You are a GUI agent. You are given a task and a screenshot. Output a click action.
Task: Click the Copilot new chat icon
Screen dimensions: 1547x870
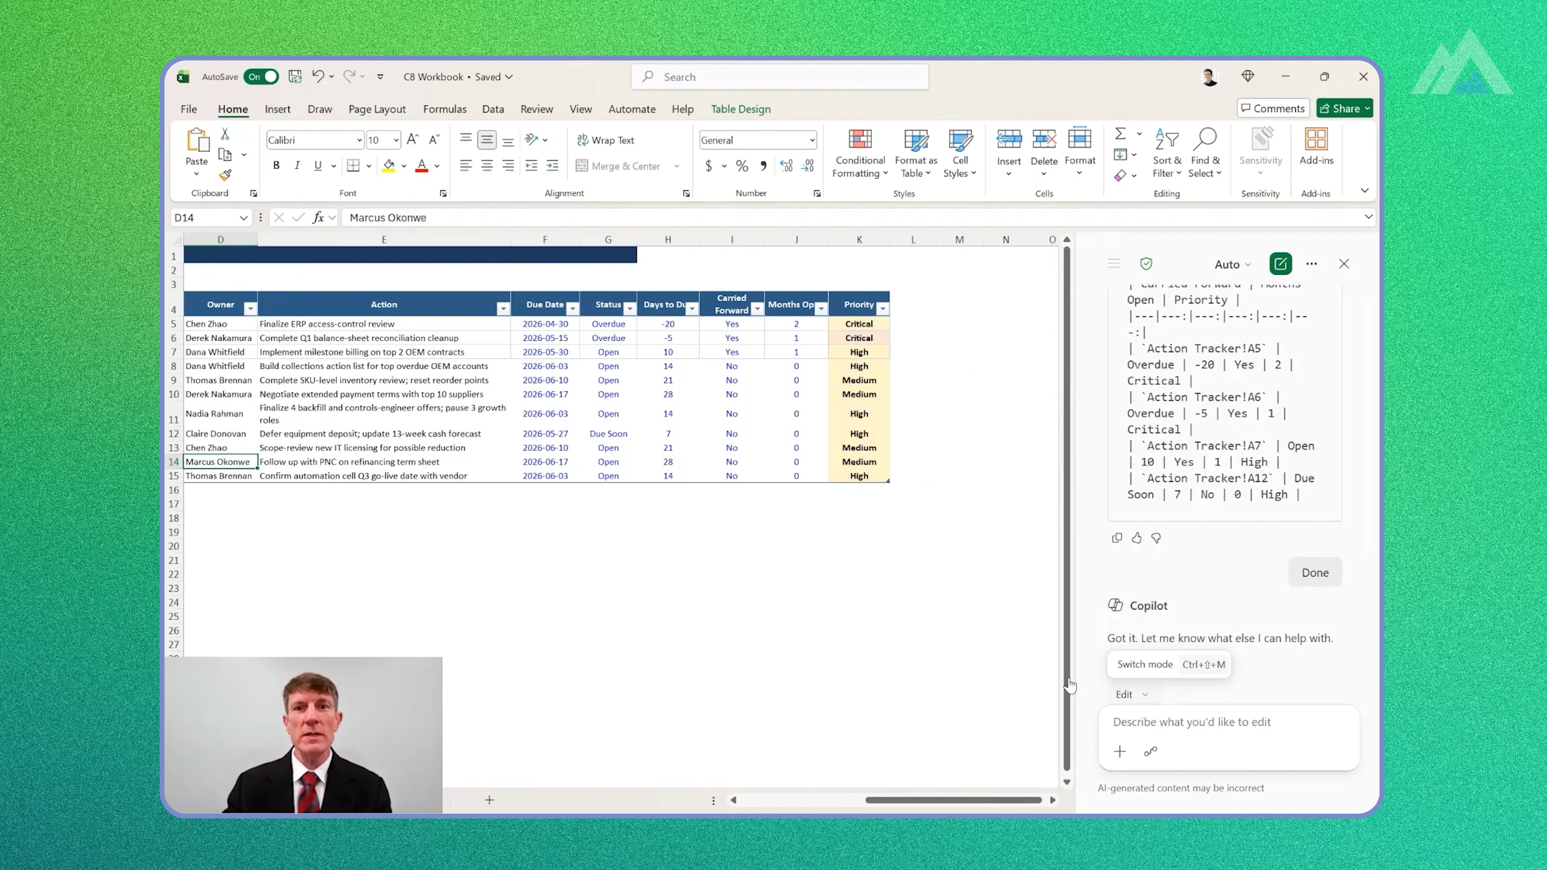coord(1280,263)
